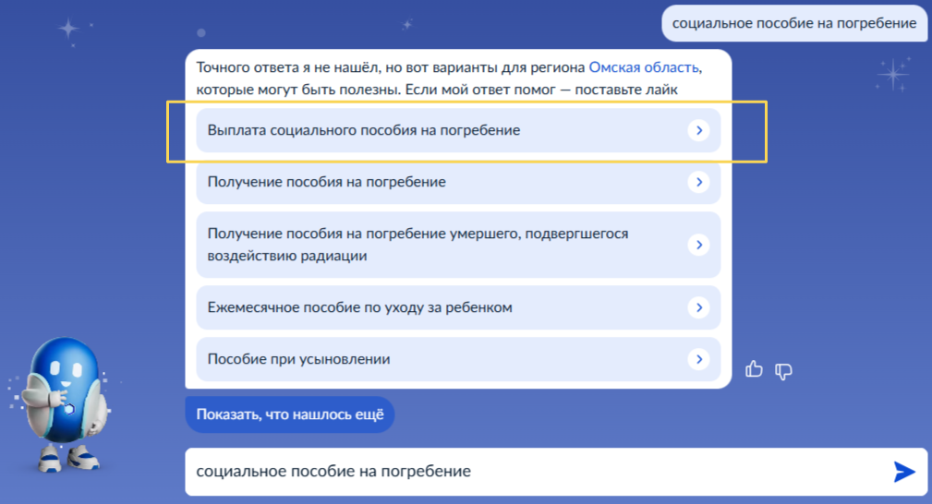Image resolution: width=932 pixels, height=504 pixels.
Task: Select Получение пособия на погребение option
Action: [327, 183]
